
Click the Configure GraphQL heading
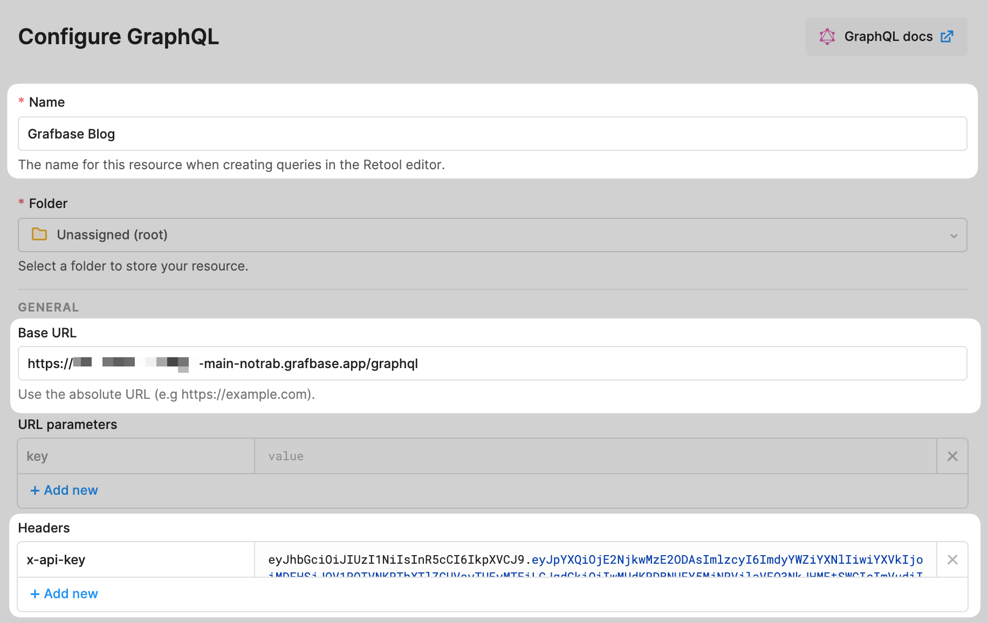119,37
